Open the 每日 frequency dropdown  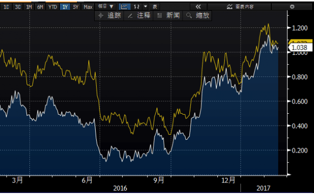106,6
